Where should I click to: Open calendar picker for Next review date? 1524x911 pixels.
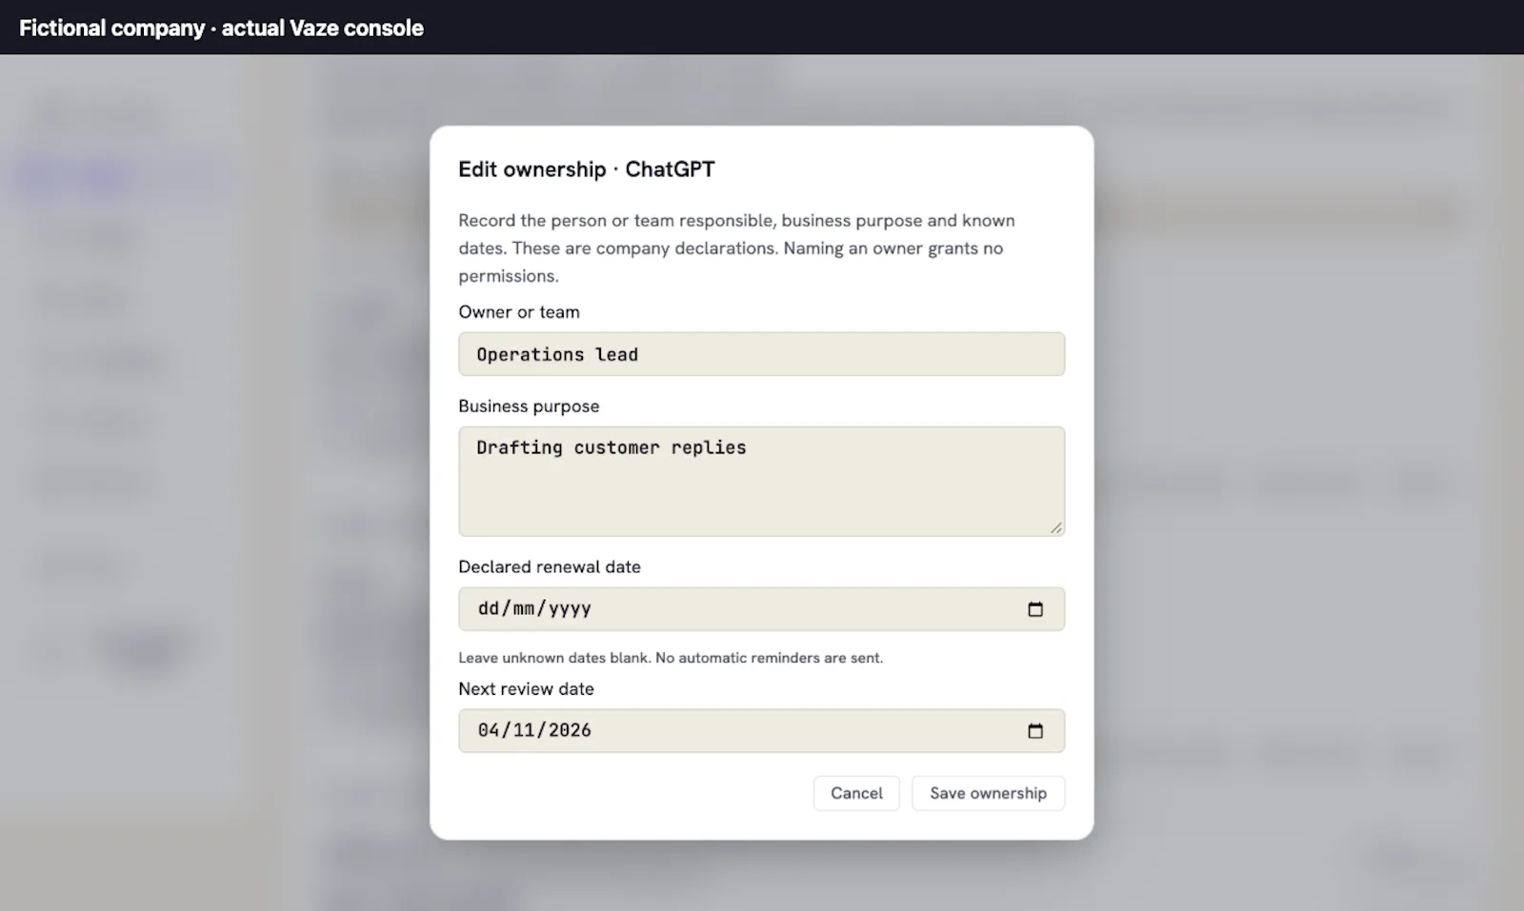[1035, 731]
